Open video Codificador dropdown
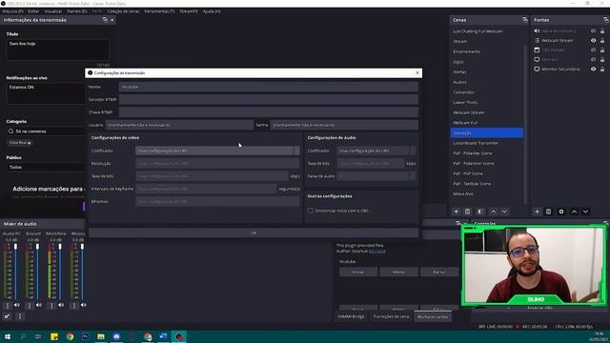 coord(217,151)
